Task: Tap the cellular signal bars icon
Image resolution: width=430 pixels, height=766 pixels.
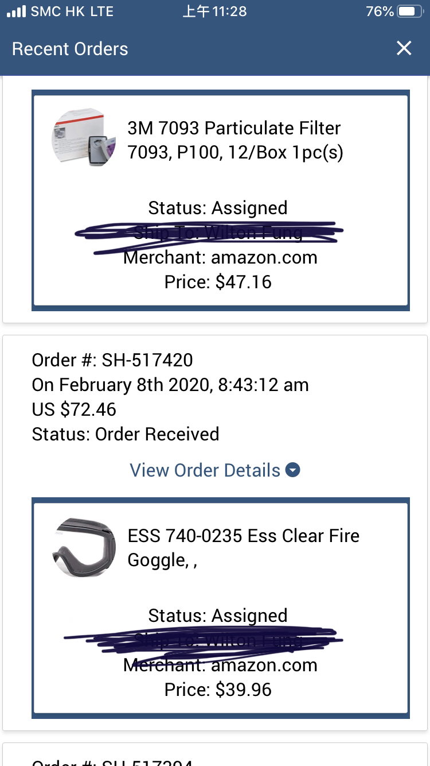Action: (16, 11)
